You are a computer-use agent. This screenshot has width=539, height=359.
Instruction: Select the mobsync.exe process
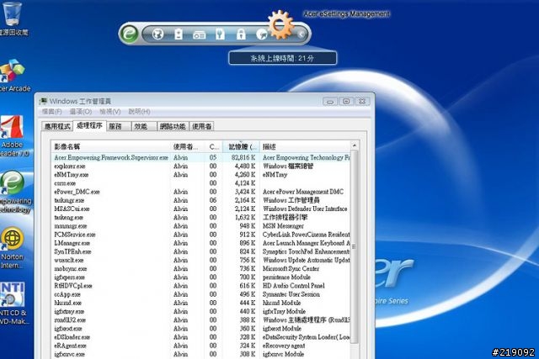200,269
